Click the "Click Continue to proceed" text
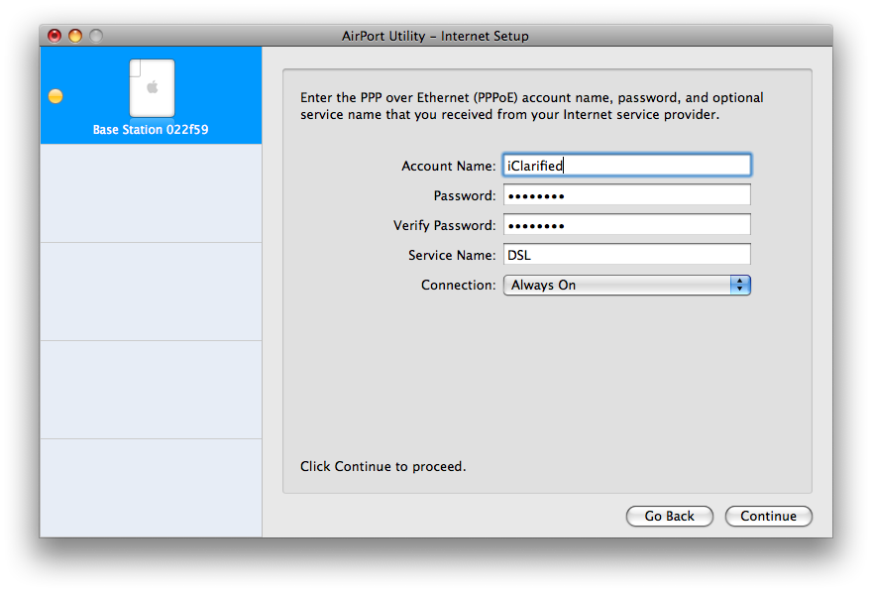Image resolution: width=872 pixels, height=592 pixels. coord(382,466)
